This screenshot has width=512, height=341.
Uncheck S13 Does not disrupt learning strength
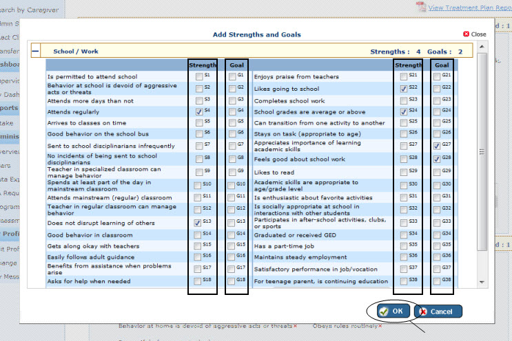coord(197,223)
